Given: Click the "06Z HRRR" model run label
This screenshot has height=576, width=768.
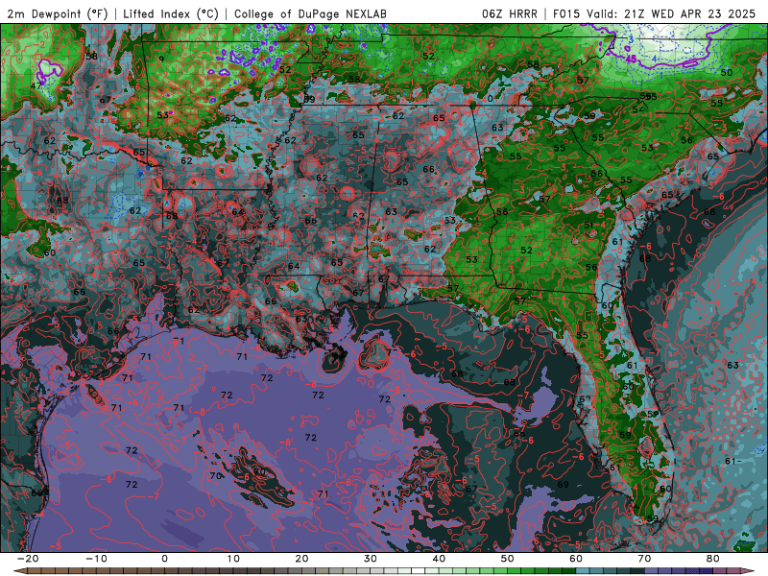Looking at the screenshot, I should click(510, 13).
